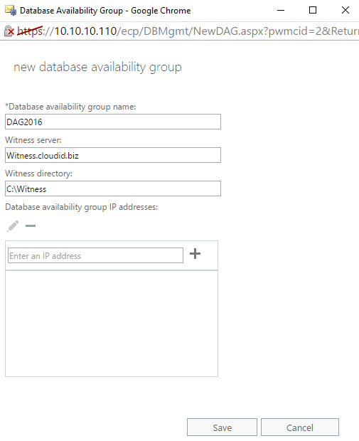
Task: Focus the Database availability group name field
Action: coord(113,122)
